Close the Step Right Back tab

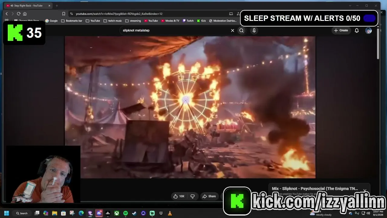pyautogui.click(x=49, y=5)
